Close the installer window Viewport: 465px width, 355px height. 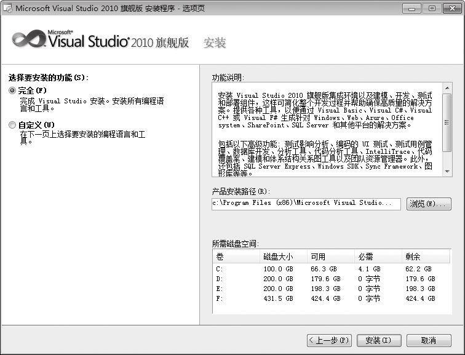pos(452,8)
